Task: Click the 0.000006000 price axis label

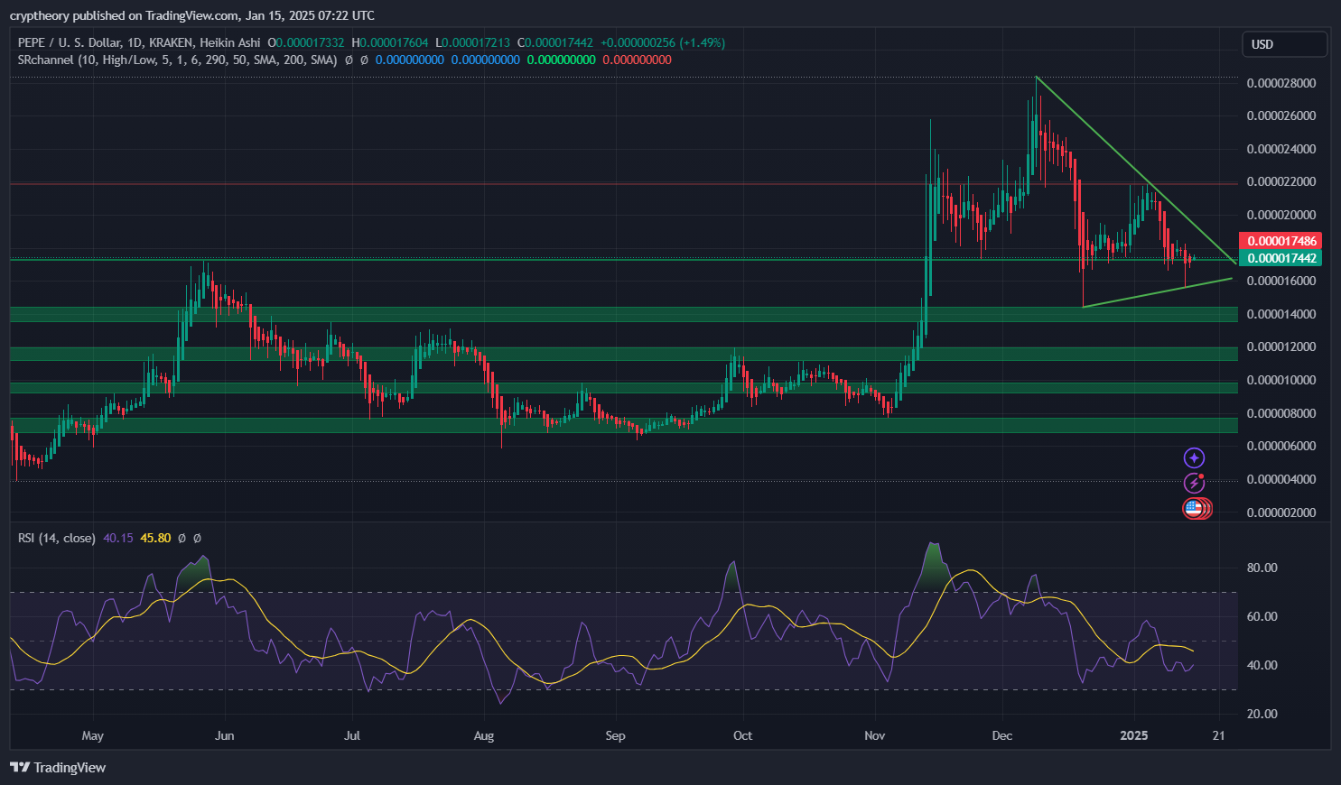Action: tap(1280, 446)
